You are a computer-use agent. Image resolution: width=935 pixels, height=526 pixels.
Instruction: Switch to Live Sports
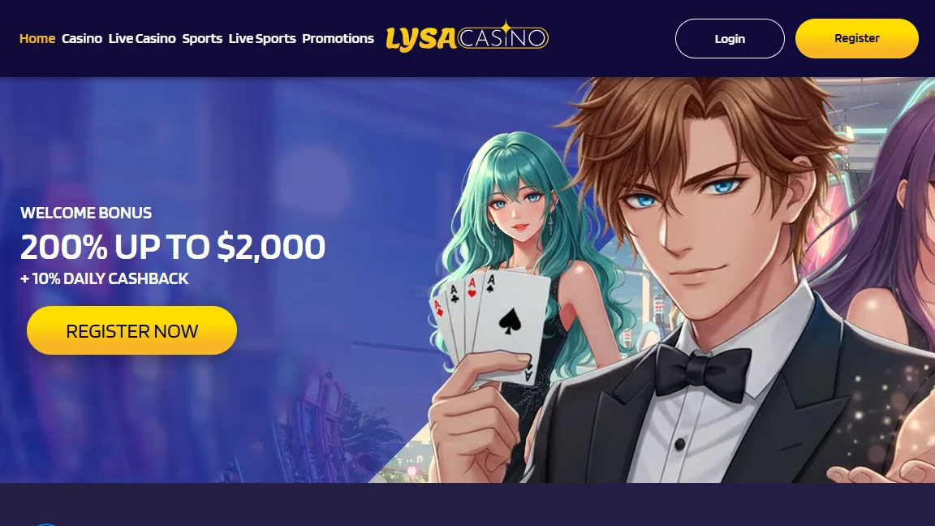(262, 38)
